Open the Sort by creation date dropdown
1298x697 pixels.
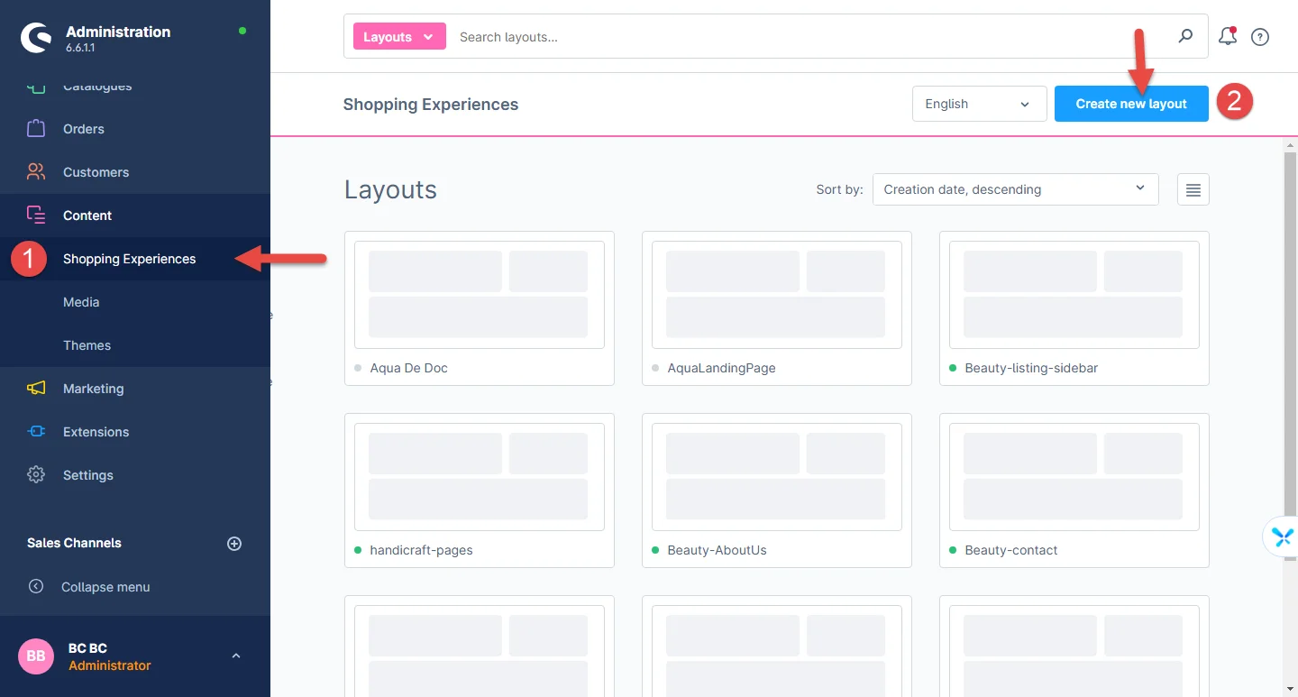click(1015, 189)
